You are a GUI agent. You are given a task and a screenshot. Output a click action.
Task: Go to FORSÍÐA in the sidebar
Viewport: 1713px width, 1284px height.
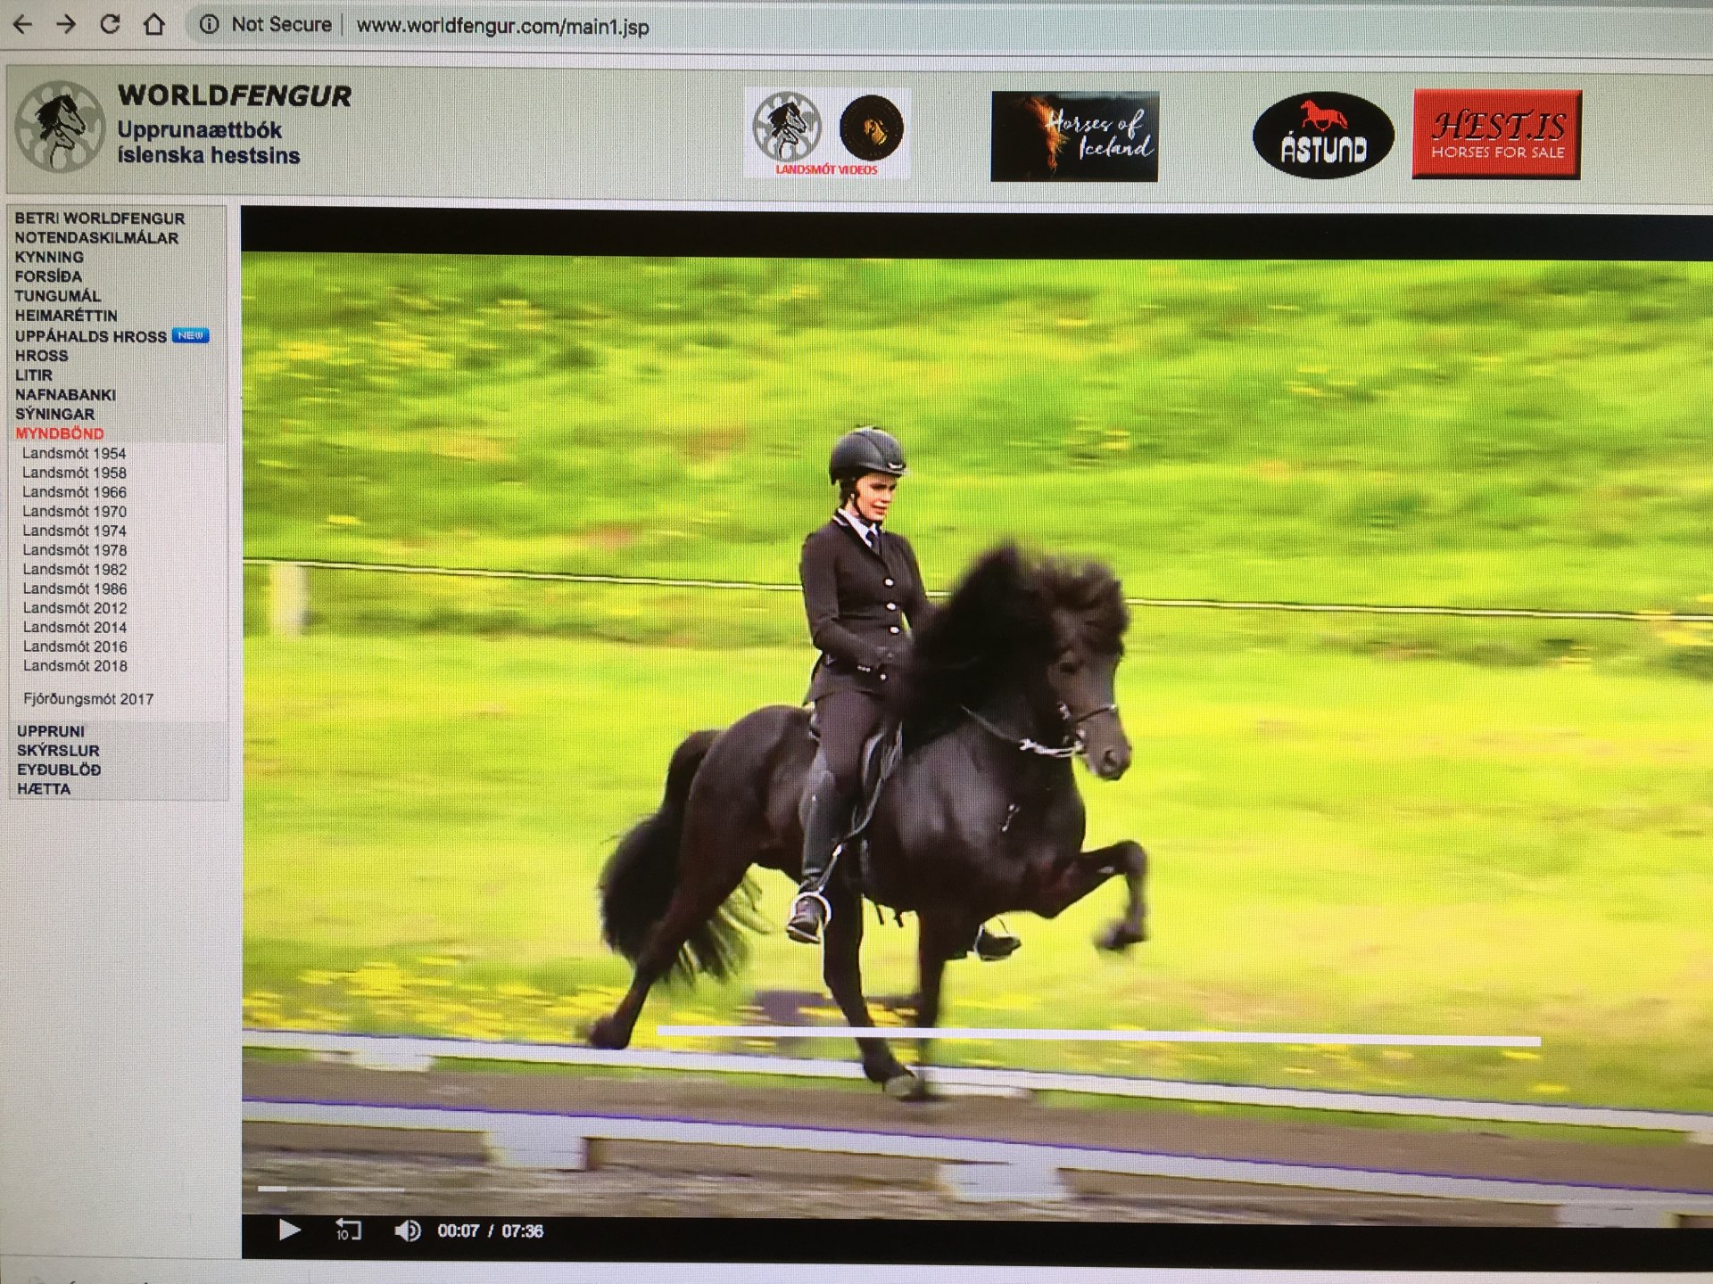(x=48, y=276)
